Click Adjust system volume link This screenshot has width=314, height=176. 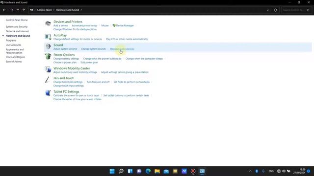(65, 49)
